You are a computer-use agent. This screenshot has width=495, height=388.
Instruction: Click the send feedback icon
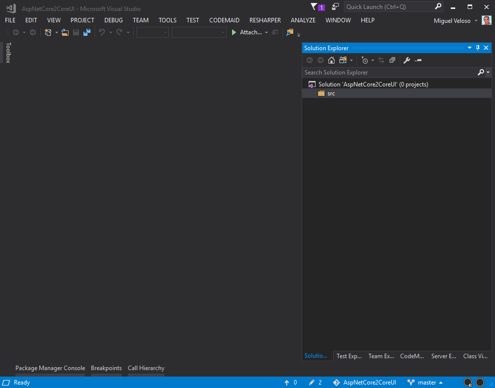(x=335, y=6)
